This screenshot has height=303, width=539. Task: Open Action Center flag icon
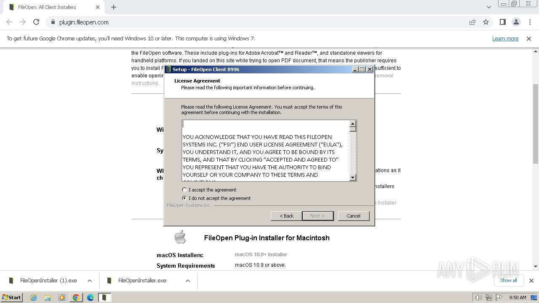click(x=499, y=298)
